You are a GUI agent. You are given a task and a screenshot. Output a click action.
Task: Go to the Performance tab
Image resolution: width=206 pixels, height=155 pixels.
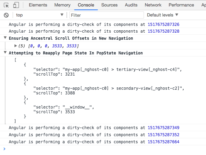[x=181, y=5]
